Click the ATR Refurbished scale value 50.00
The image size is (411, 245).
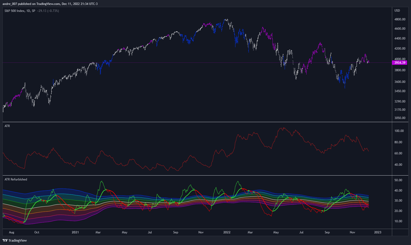(398, 180)
